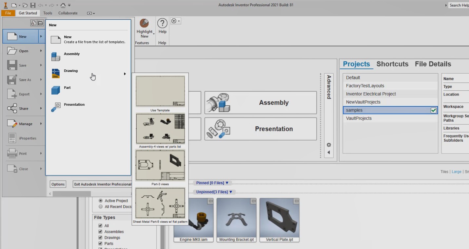Switch to the Shortcuts tab
469x249 pixels.
point(392,64)
